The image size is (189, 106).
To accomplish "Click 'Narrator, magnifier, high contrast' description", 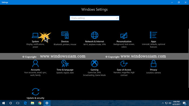I will coord(124,74).
